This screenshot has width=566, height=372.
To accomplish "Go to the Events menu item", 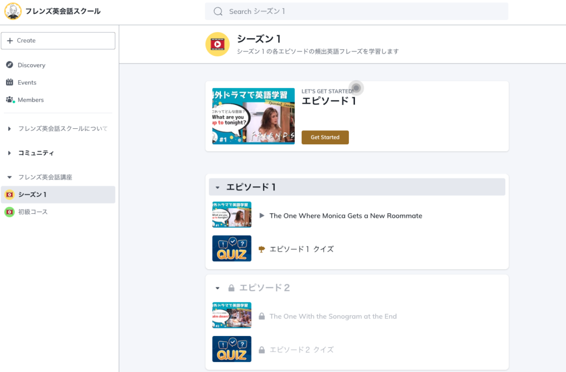I will pyautogui.click(x=27, y=82).
